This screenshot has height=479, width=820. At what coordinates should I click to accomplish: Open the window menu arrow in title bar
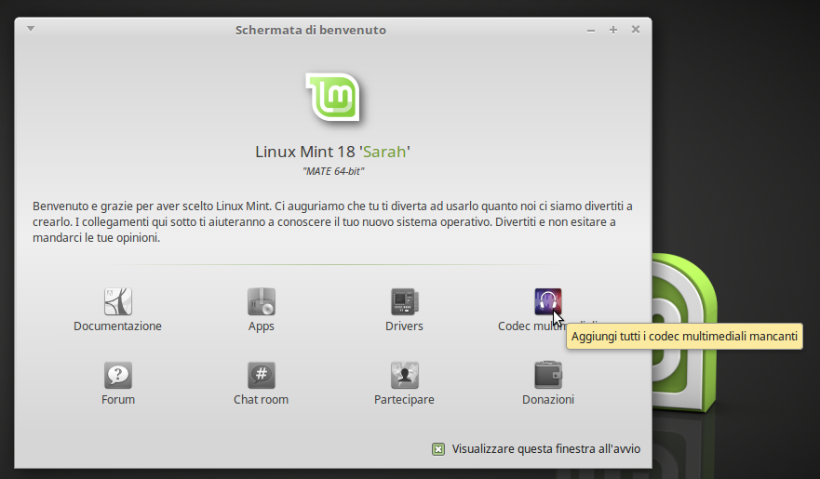point(31,29)
